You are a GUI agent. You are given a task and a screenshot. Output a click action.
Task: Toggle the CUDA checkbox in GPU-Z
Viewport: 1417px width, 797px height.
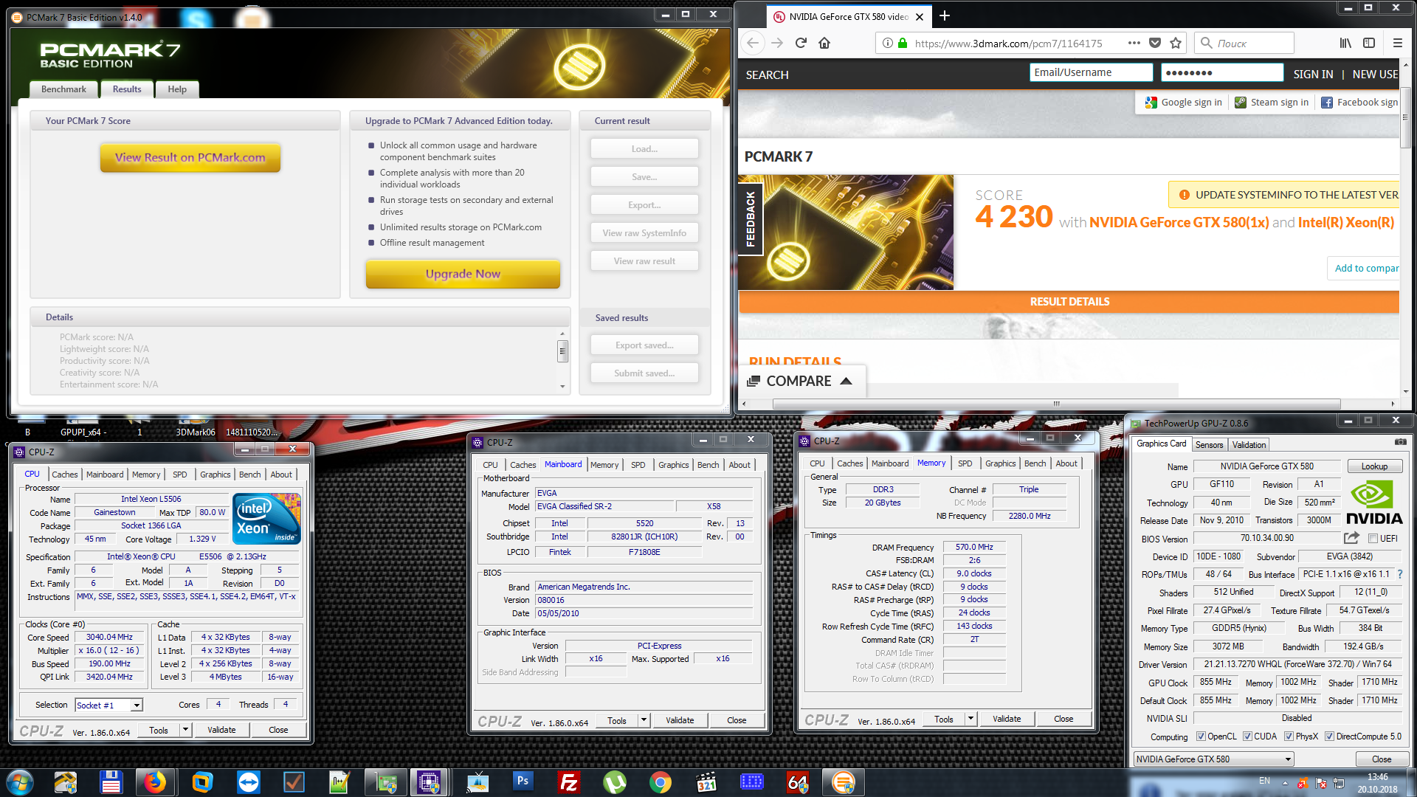(1247, 736)
